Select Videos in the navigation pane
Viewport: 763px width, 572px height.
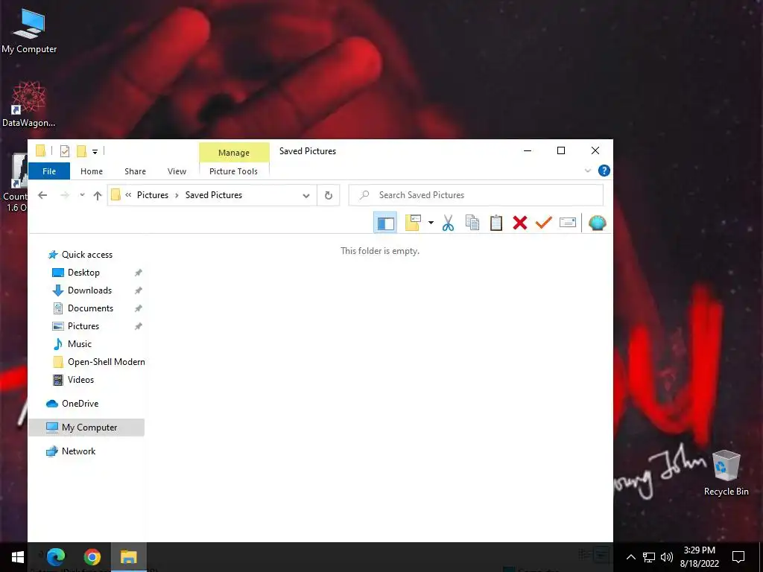click(x=80, y=380)
